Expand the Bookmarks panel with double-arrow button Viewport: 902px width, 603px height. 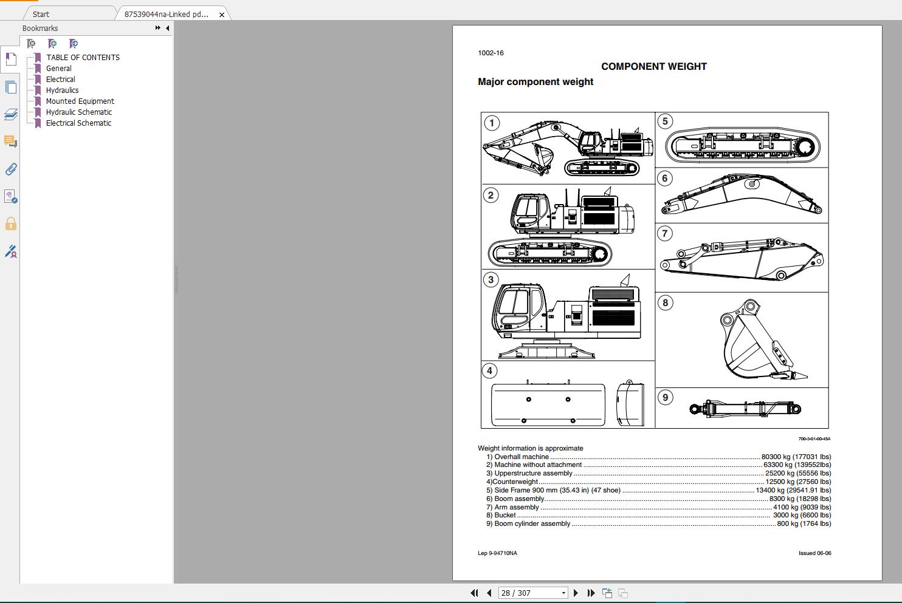coord(158,28)
